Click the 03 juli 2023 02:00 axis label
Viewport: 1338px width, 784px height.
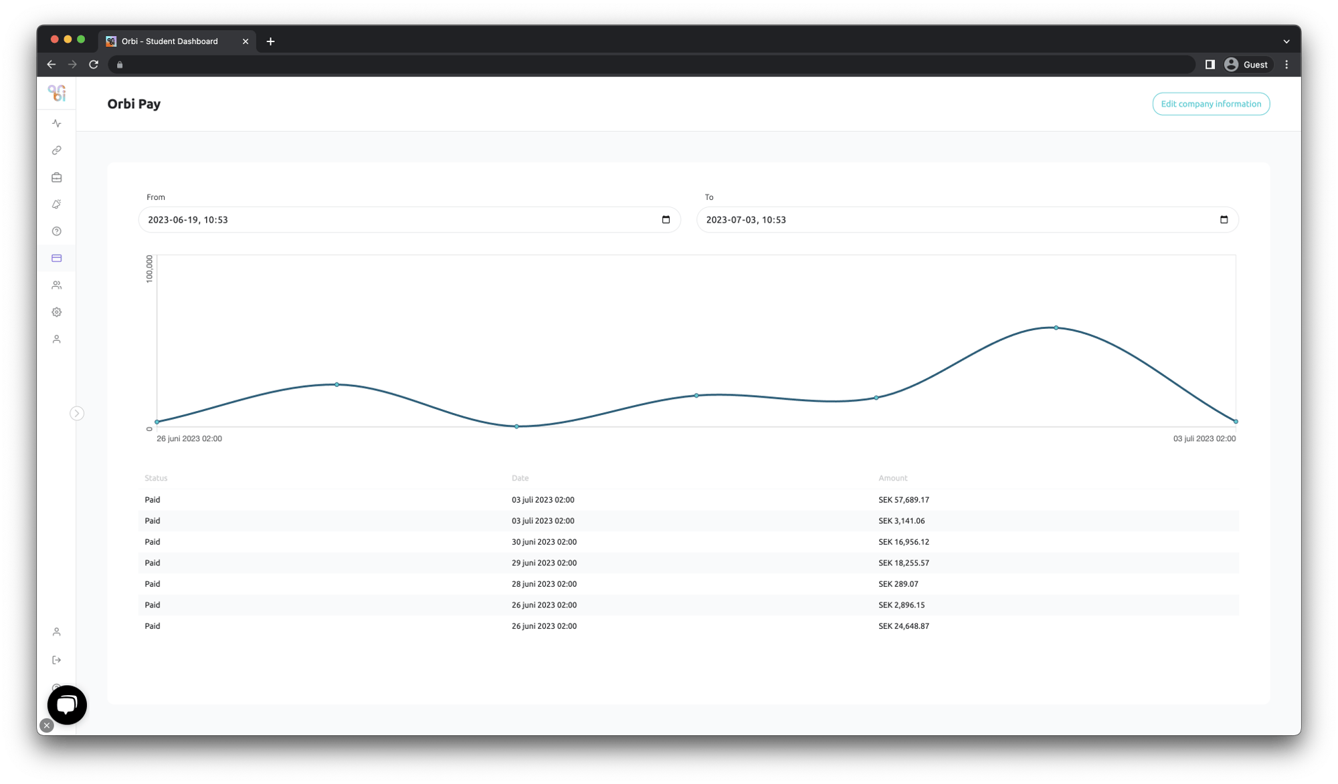[1204, 438]
